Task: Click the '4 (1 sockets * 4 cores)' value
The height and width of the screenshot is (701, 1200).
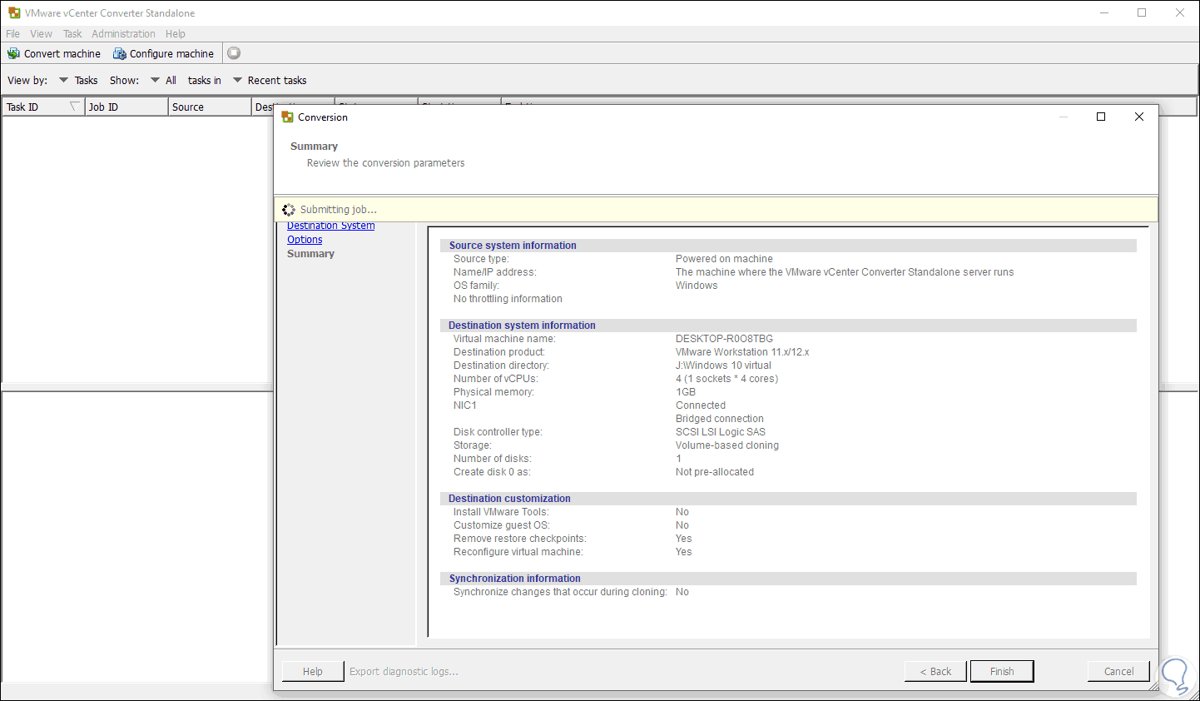Action: [x=727, y=379]
